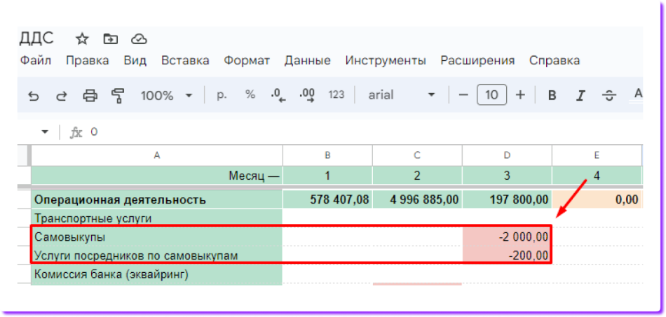The image size is (666, 317).
Task: Toggle Italic formatting
Action: [x=580, y=95]
